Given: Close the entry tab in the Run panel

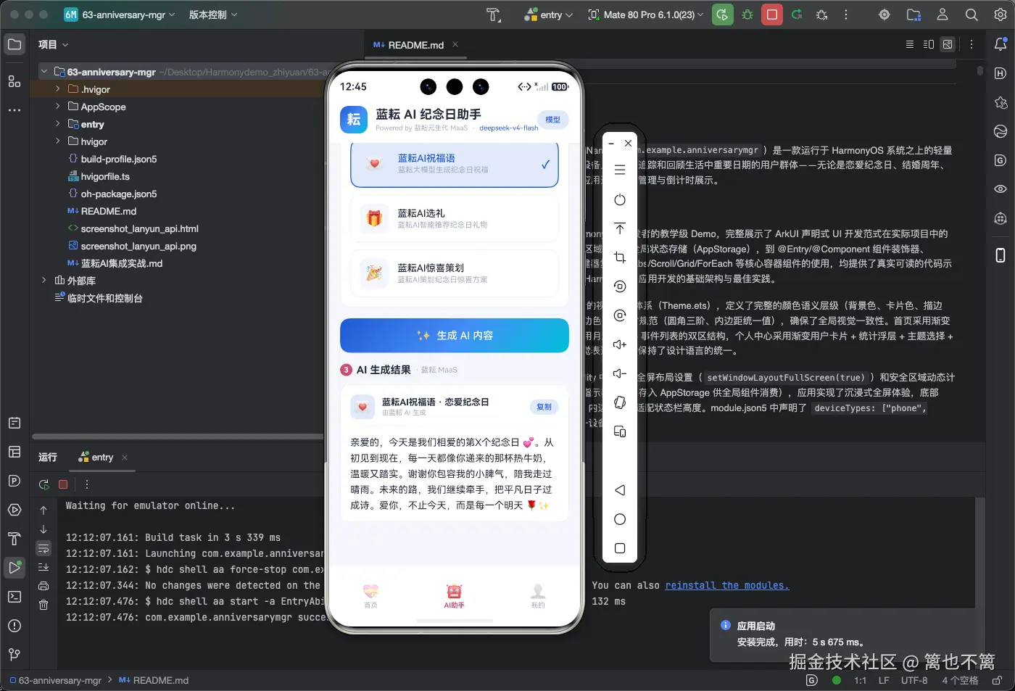Looking at the screenshot, I should (x=125, y=458).
